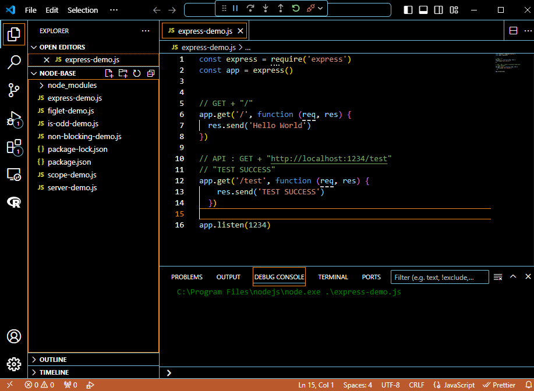Open Remote Explorer in activity bar
The image size is (534, 391).
pos(13,175)
